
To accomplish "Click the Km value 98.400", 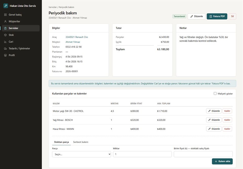I will [x=69, y=66].
